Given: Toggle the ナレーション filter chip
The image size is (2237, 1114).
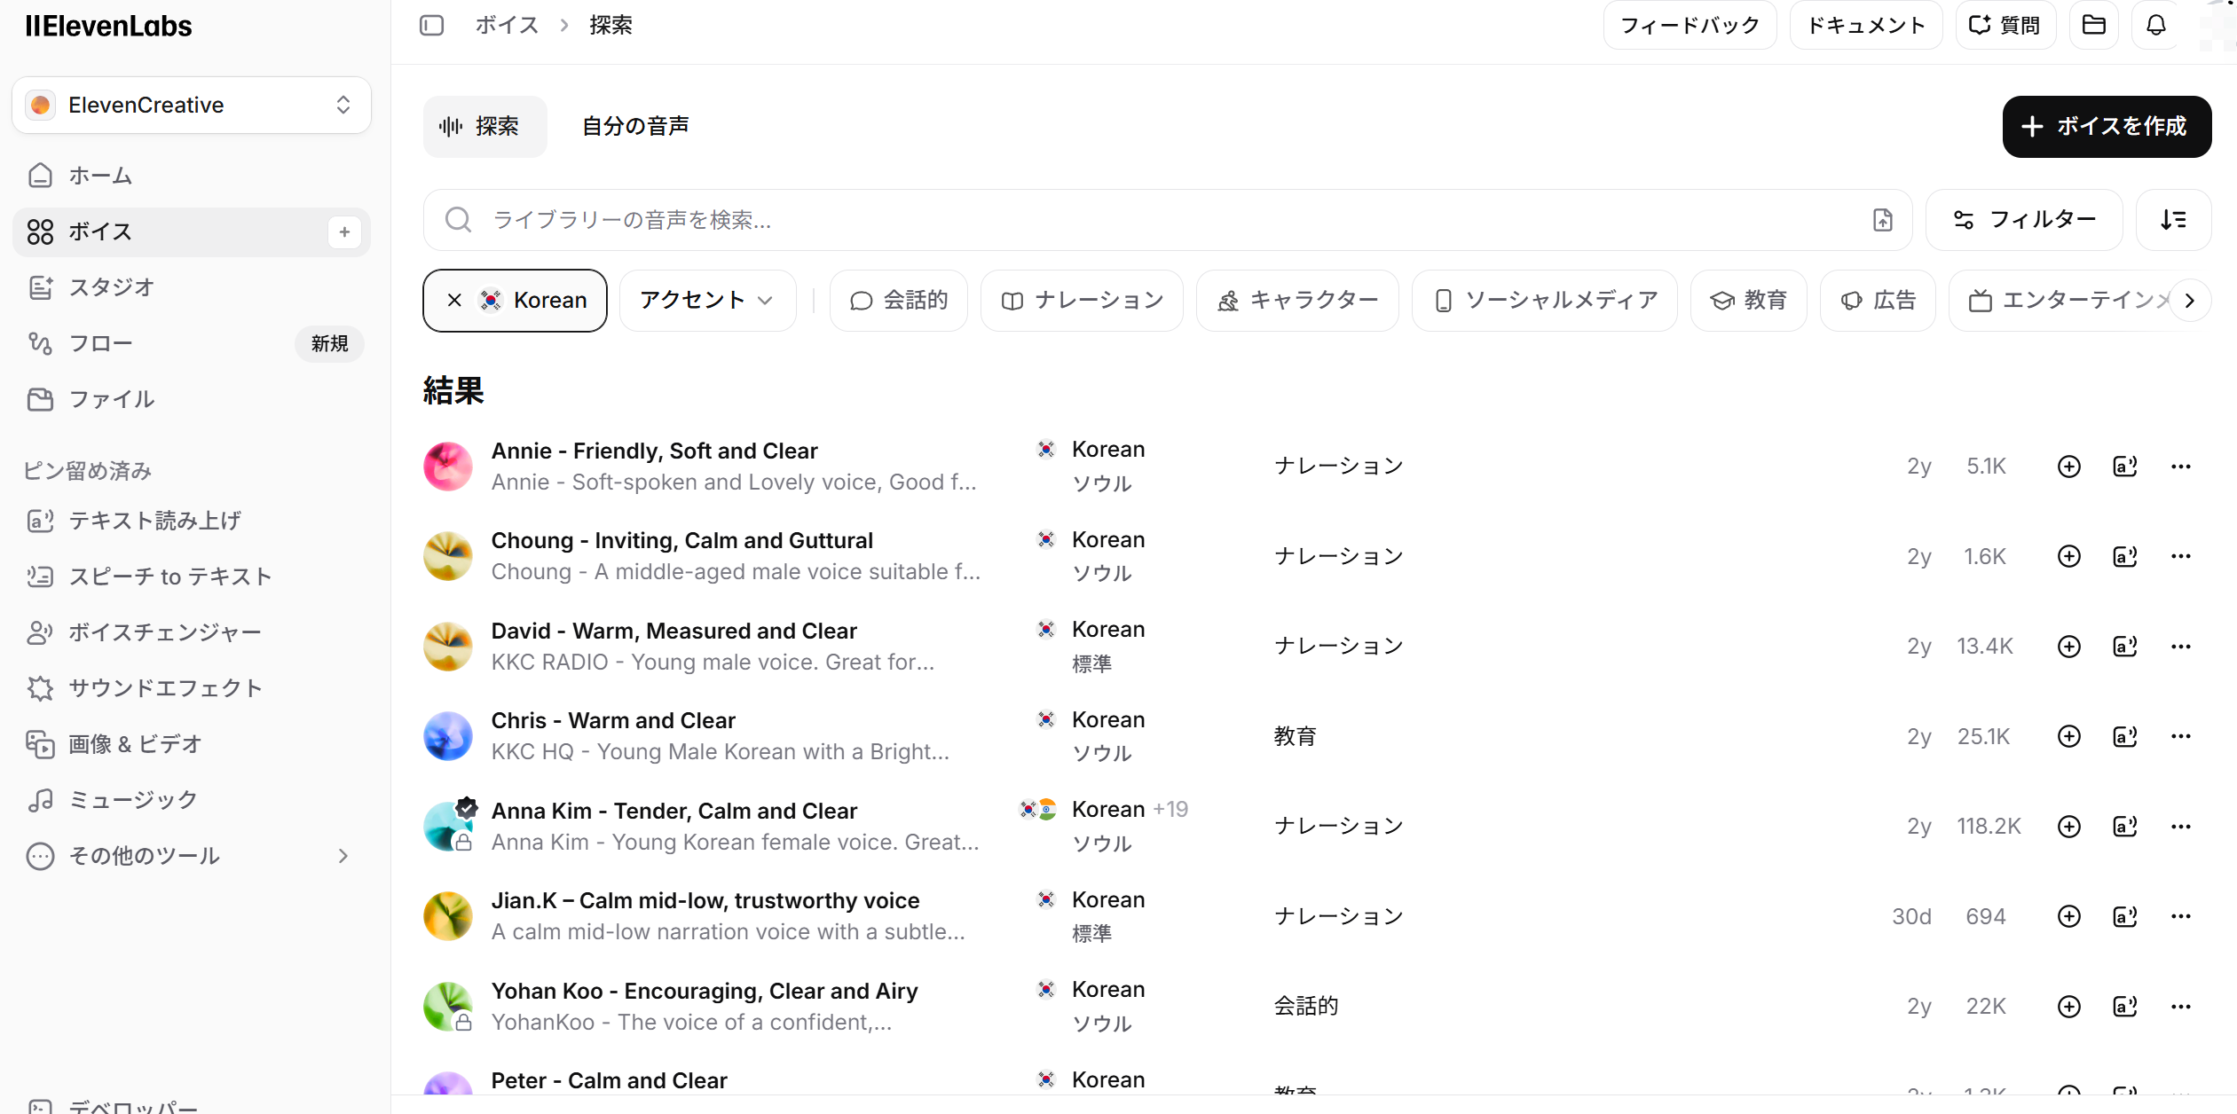Looking at the screenshot, I should point(1081,300).
